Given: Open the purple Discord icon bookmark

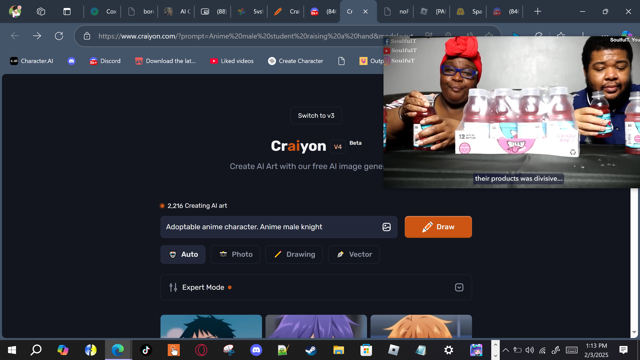Looking at the screenshot, I should click(71, 61).
